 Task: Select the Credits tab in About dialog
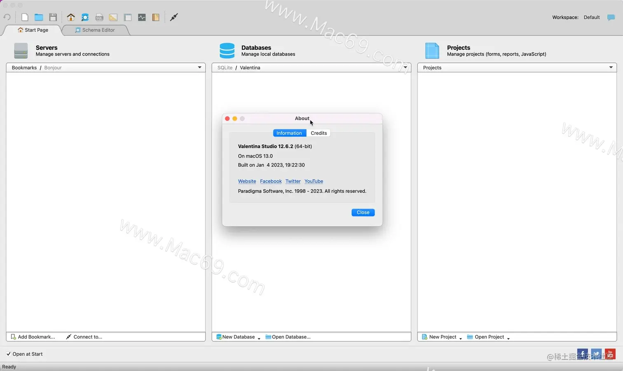pyautogui.click(x=319, y=133)
